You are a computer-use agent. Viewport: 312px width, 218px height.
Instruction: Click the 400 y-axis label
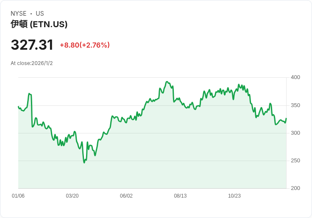click(295, 77)
